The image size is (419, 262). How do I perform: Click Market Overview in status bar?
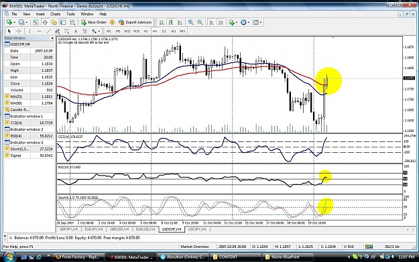point(195,247)
